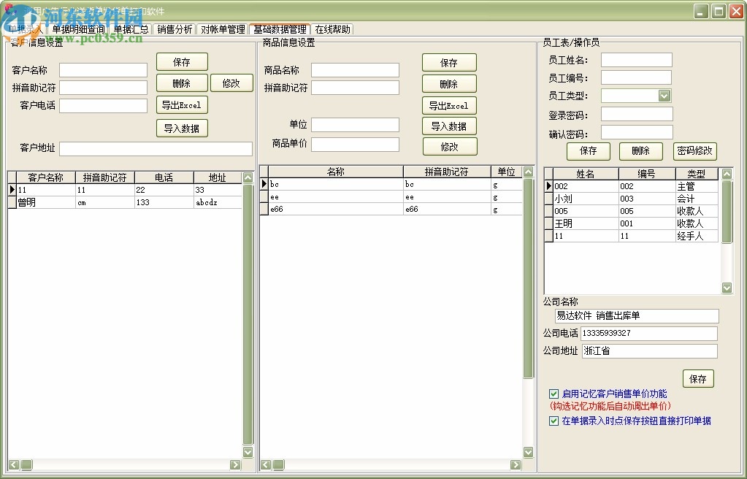The image size is (747, 479).
Task: Click customer table horizontal scrollbar right arrow
Action: pyautogui.click(x=235, y=464)
